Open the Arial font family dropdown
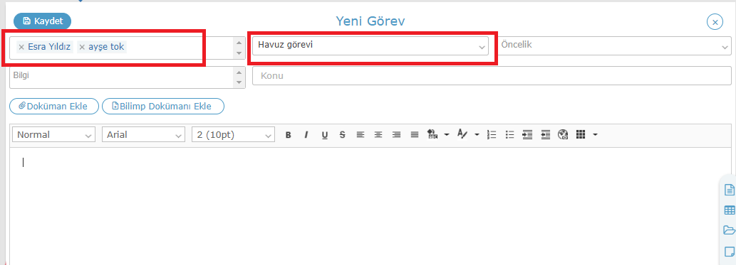 coord(143,135)
